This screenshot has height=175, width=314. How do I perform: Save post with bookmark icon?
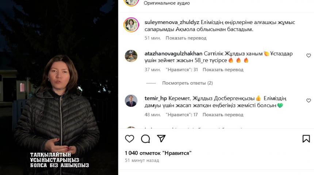coord(306,139)
